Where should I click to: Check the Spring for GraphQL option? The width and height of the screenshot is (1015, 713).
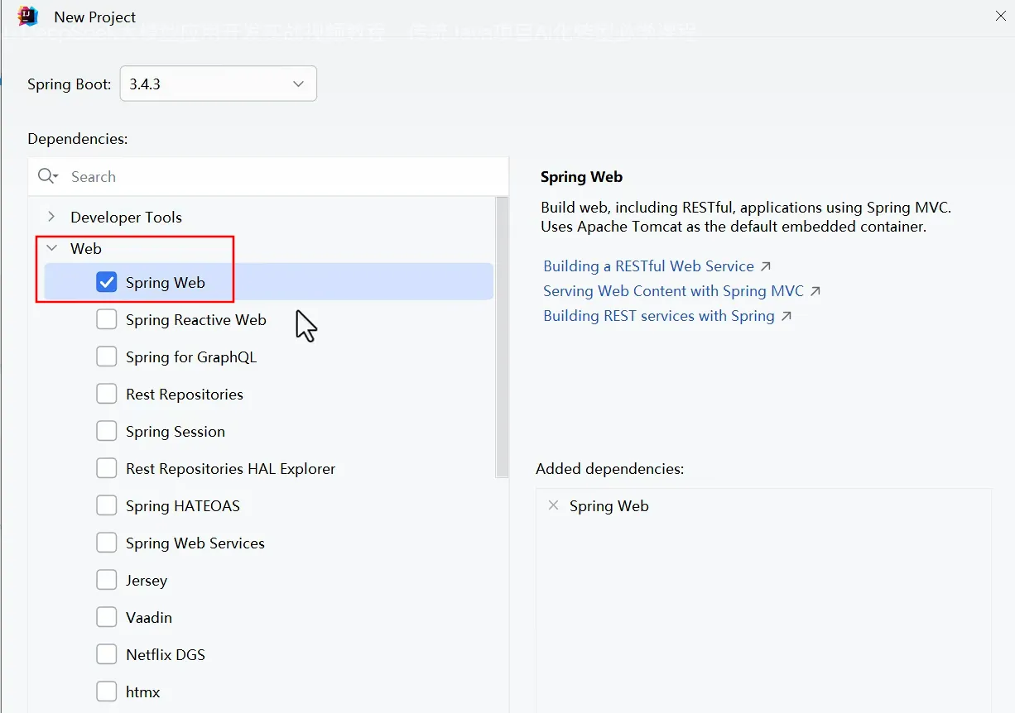coord(107,356)
